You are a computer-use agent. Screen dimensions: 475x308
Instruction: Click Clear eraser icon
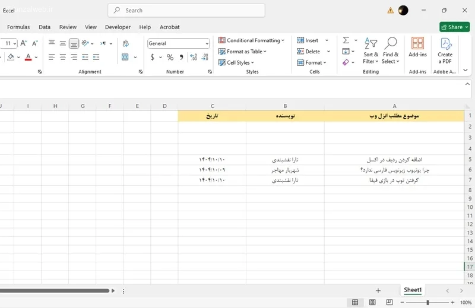346,62
